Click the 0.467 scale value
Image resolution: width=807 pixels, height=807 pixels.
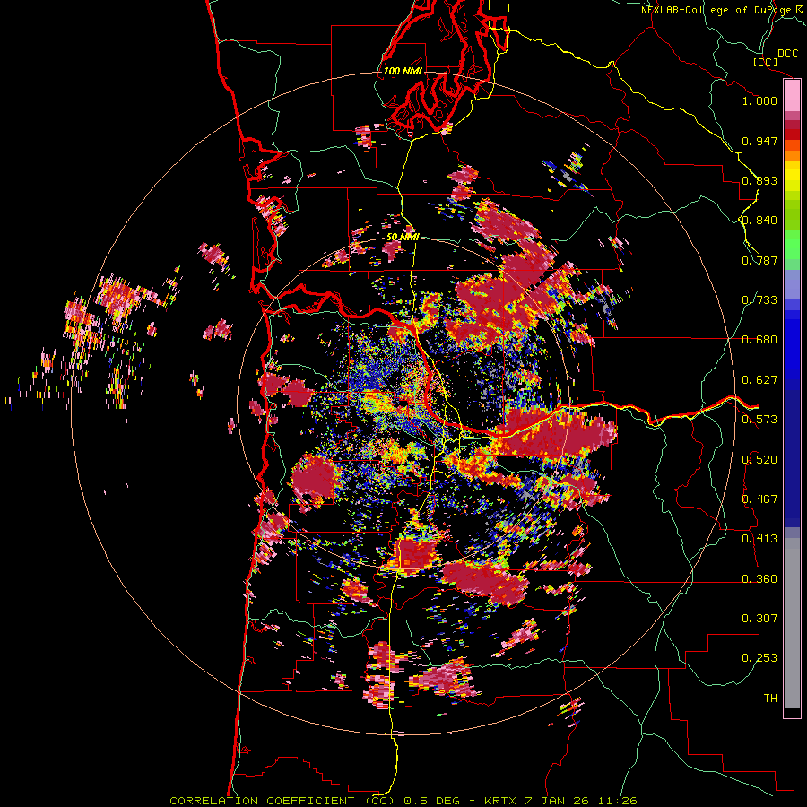(x=759, y=499)
